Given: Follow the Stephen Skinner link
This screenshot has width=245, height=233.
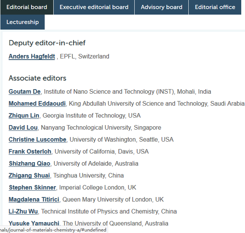Looking at the screenshot, I should (33, 187).
